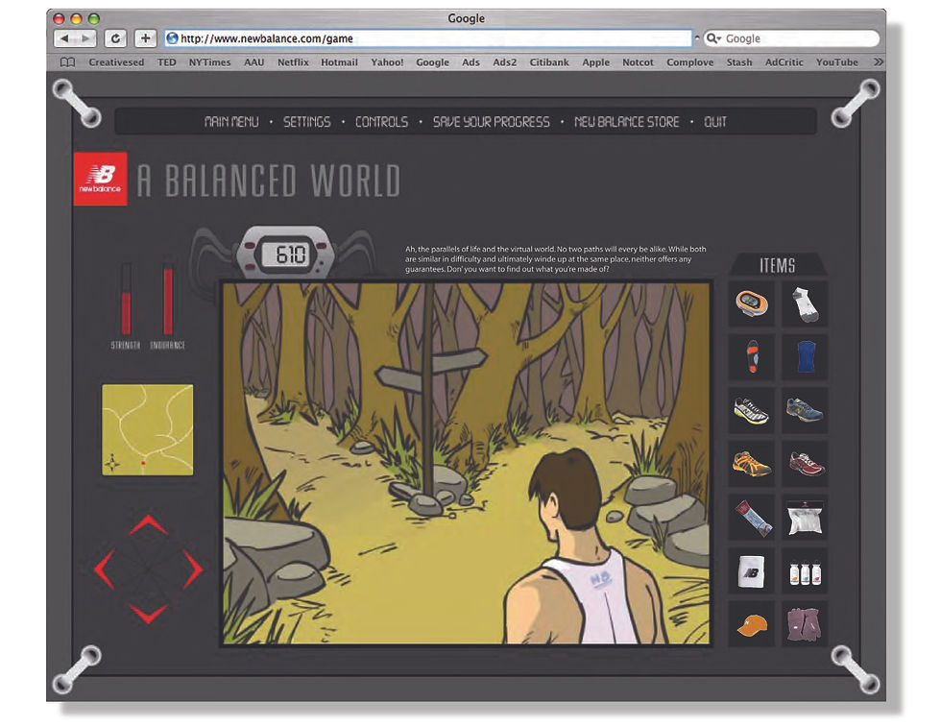
Task: Open the Creativesed bookmark
Action: [116, 61]
